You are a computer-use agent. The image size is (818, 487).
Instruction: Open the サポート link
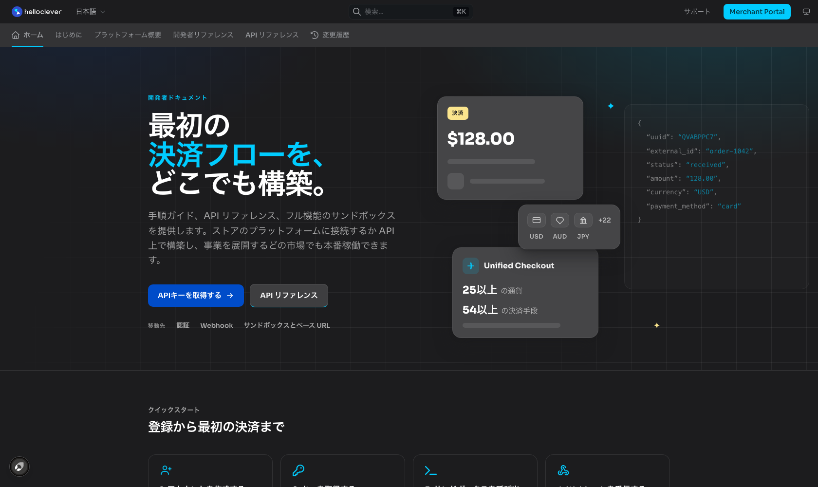(x=697, y=12)
